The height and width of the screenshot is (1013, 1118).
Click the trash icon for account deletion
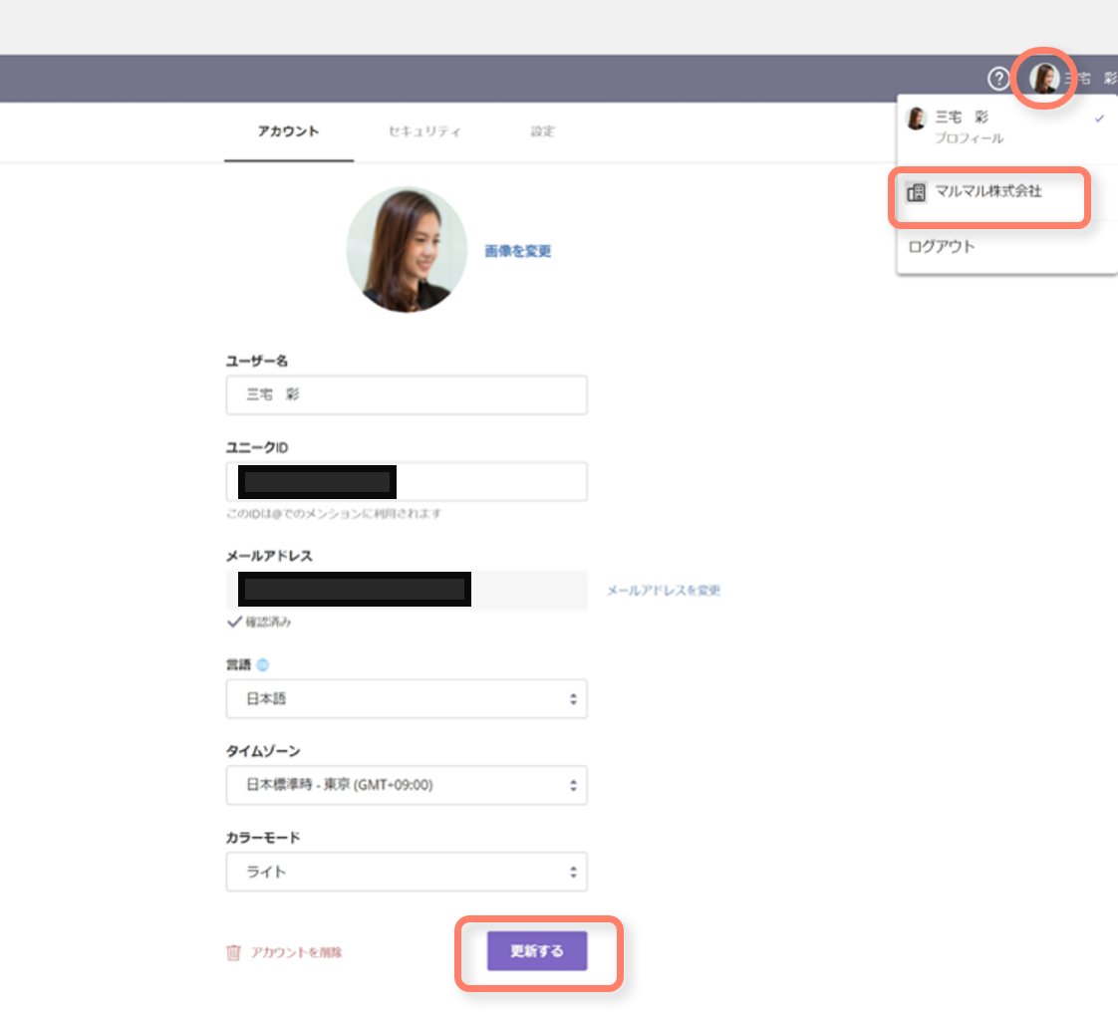pyautogui.click(x=233, y=952)
